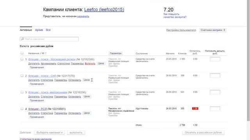
Task: Open Примечания for campaign 12218881
Action: (37, 117)
